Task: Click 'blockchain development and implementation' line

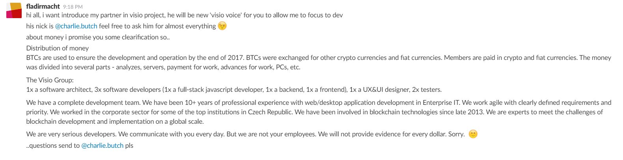Action: pyautogui.click(x=115, y=121)
